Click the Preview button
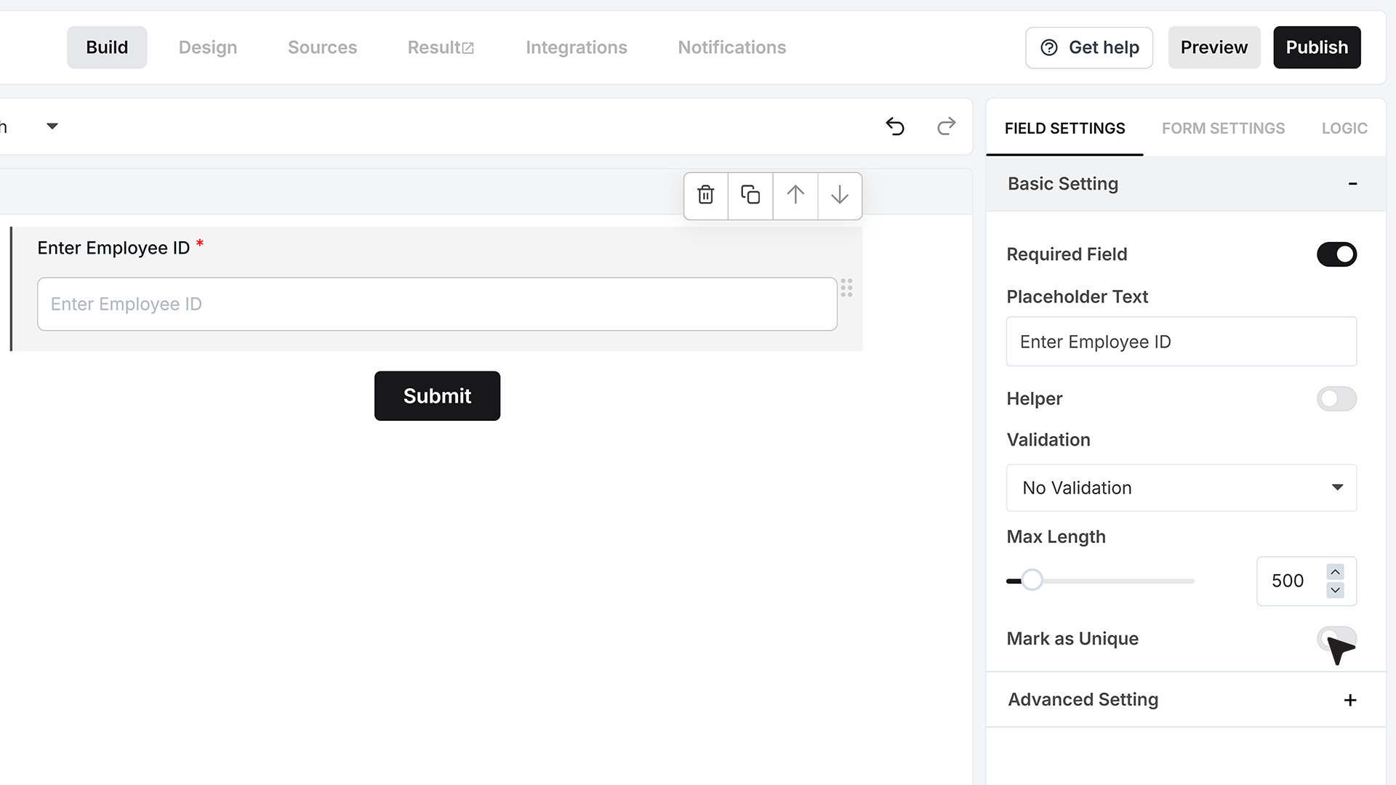The image size is (1396, 785). click(x=1214, y=48)
